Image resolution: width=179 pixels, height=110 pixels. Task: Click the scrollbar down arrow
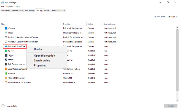[x=177, y=101]
